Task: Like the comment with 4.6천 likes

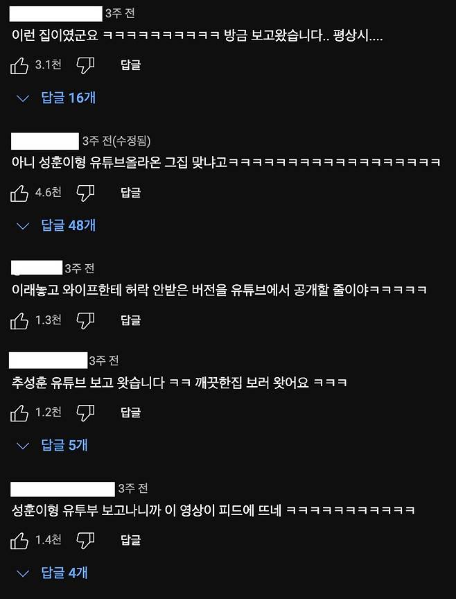Action: [x=19, y=193]
